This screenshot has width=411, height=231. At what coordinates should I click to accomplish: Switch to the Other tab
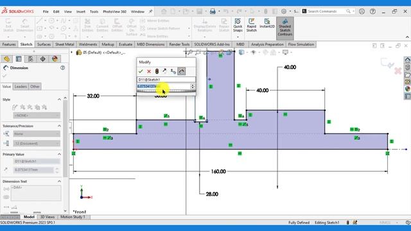(35, 87)
